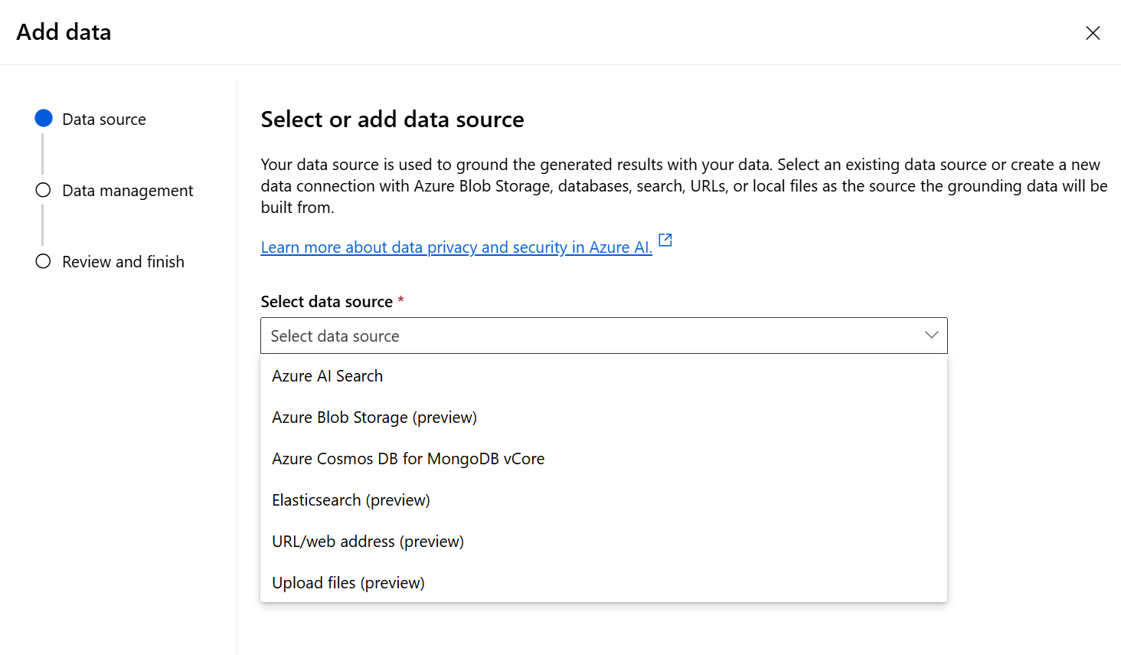
Task: Open external link icon beside privacy link
Action: (665, 241)
